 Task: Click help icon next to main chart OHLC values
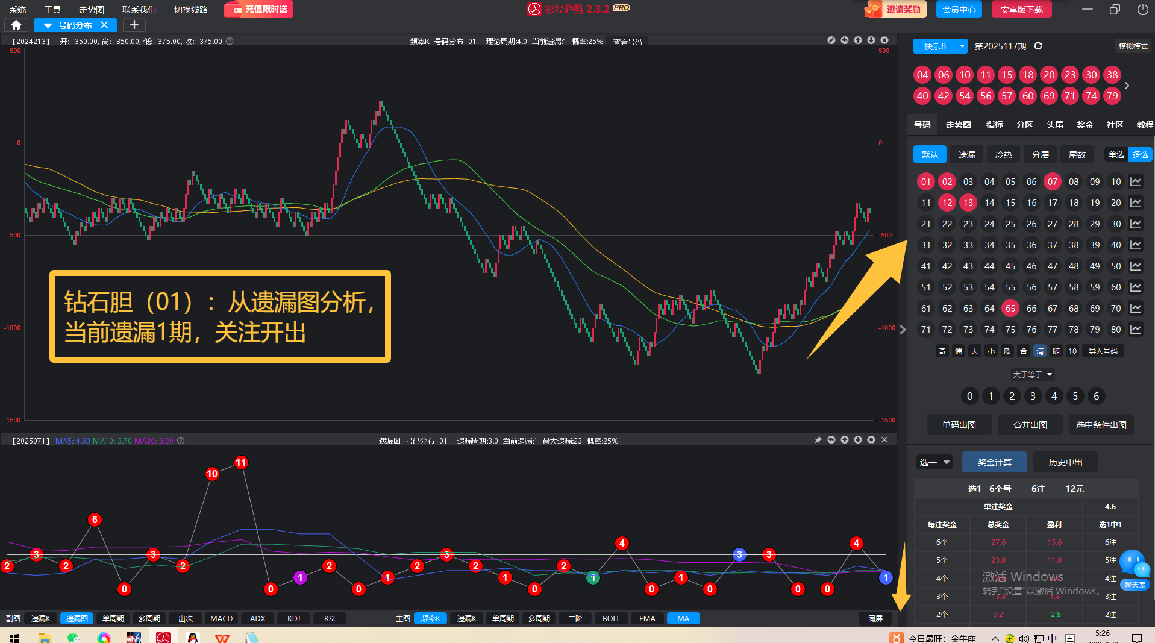point(230,41)
